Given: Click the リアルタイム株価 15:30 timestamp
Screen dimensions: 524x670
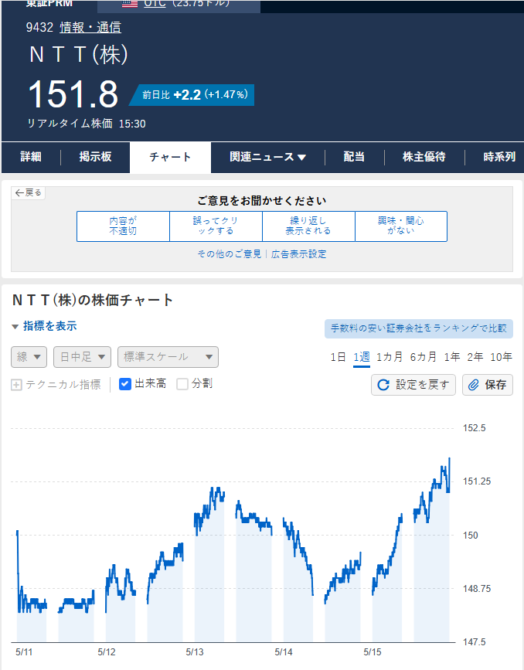Looking at the screenshot, I should tap(87, 124).
